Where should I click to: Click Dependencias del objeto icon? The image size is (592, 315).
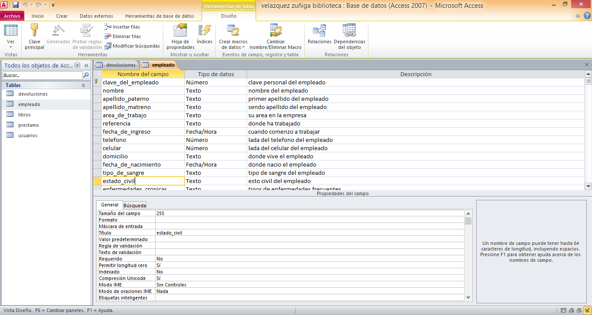[349, 31]
